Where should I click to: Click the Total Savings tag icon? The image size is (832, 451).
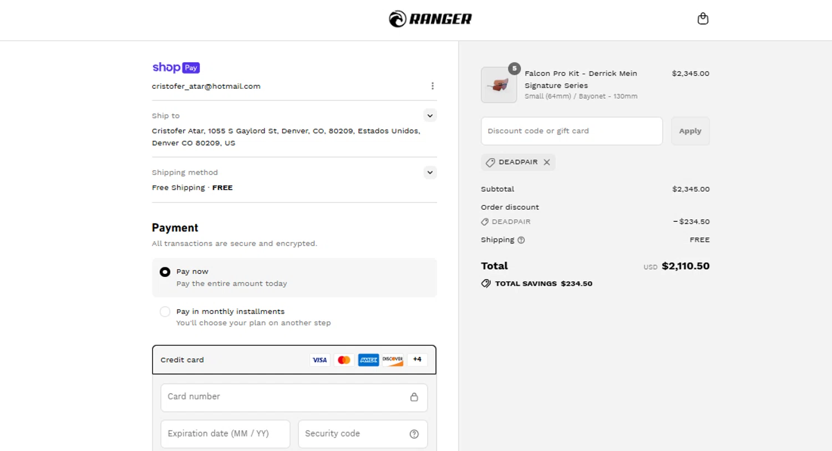[486, 283]
